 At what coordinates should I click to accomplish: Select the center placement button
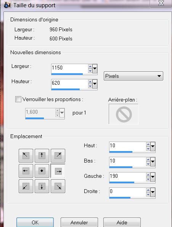[x=42, y=171]
